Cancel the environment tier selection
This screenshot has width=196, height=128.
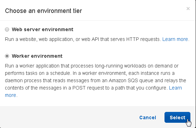click(x=148, y=118)
